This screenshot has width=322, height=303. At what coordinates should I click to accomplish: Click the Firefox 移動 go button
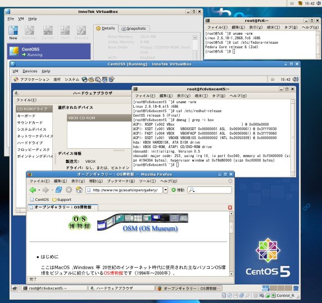click(178, 190)
